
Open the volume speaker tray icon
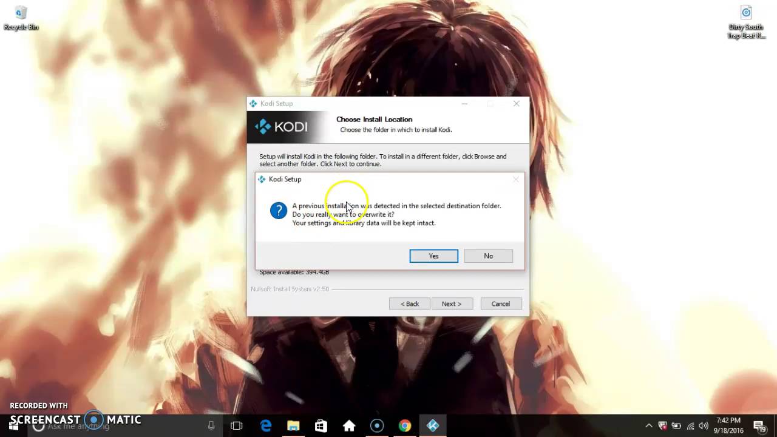click(704, 426)
